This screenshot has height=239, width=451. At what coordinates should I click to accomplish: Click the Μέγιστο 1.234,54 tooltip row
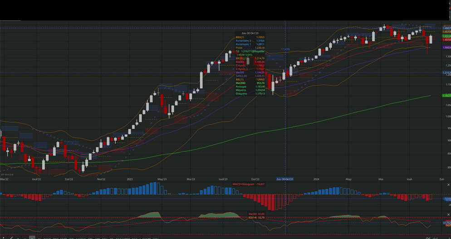coord(250,90)
